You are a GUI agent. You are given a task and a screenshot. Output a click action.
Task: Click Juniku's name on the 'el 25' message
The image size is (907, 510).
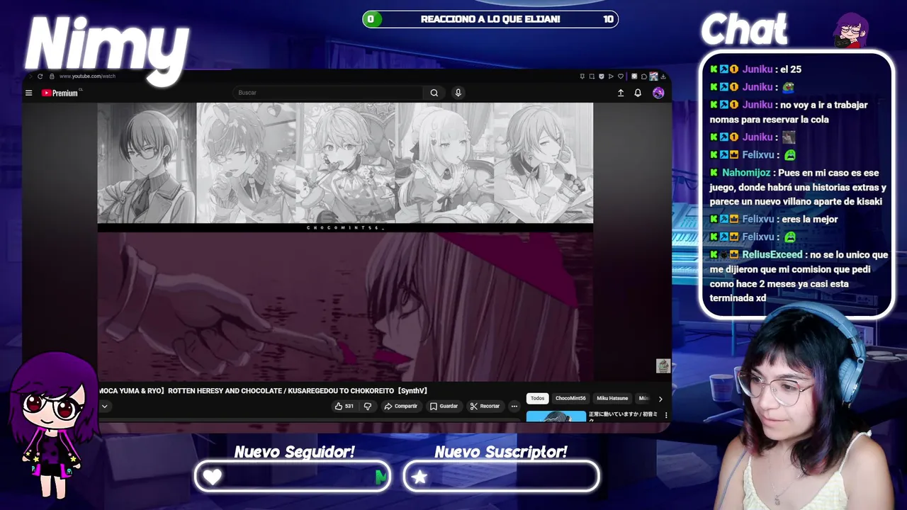pyautogui.click(x=757, y=69)
